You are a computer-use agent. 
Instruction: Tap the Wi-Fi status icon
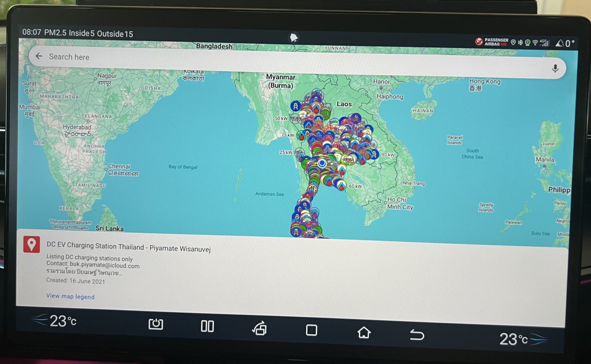tap(535, 42)
